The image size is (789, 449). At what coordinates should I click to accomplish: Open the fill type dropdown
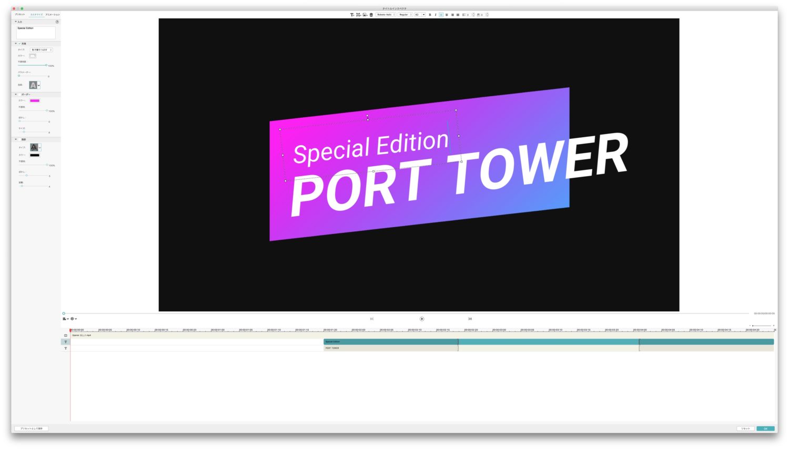(41, 49)
